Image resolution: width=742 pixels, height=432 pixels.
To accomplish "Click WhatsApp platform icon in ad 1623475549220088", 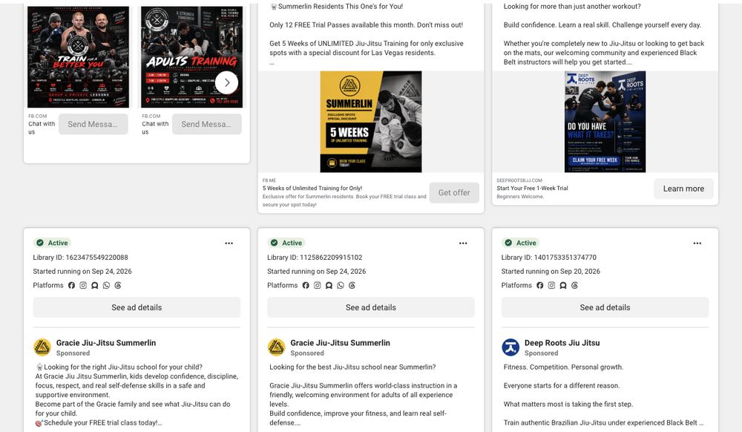I will pos(106,285).
